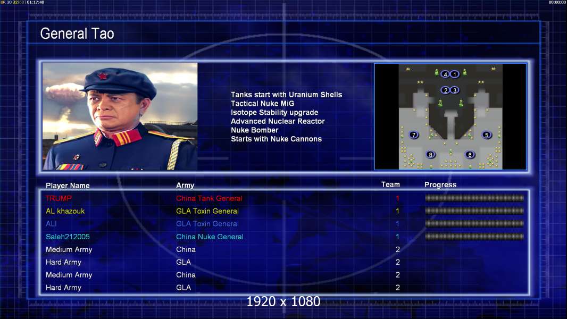Click the "Progress" column header
Screen dimensions: 567x319
coord(440,185)
